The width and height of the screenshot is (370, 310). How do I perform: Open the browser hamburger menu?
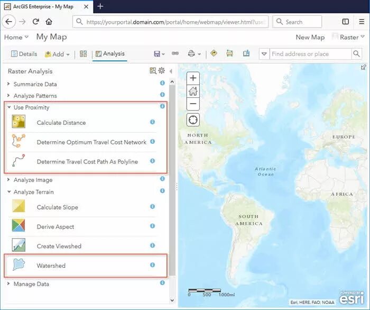point(362,22)
